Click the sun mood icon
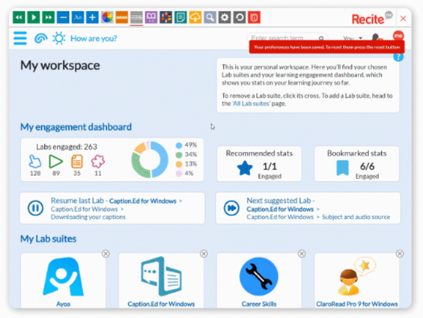Image resolution: width=423 pixels, height=318 pixels. [59, 38]
